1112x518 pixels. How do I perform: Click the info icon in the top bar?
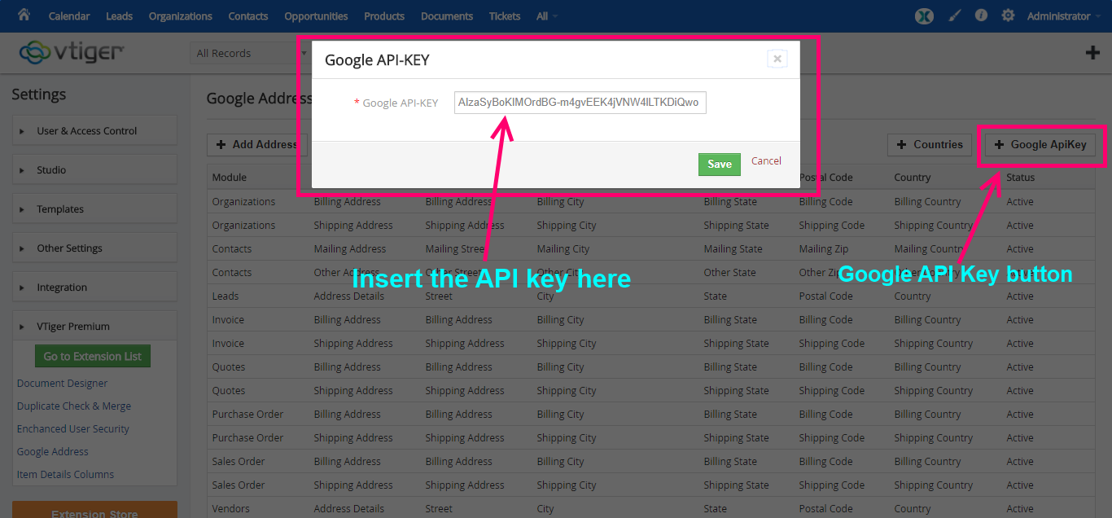coord(981,15)
